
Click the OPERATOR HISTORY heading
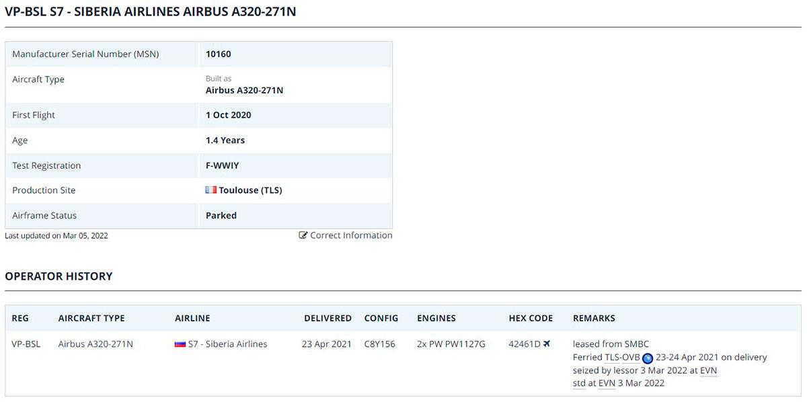pyautogui.click(x=59, y=276)
